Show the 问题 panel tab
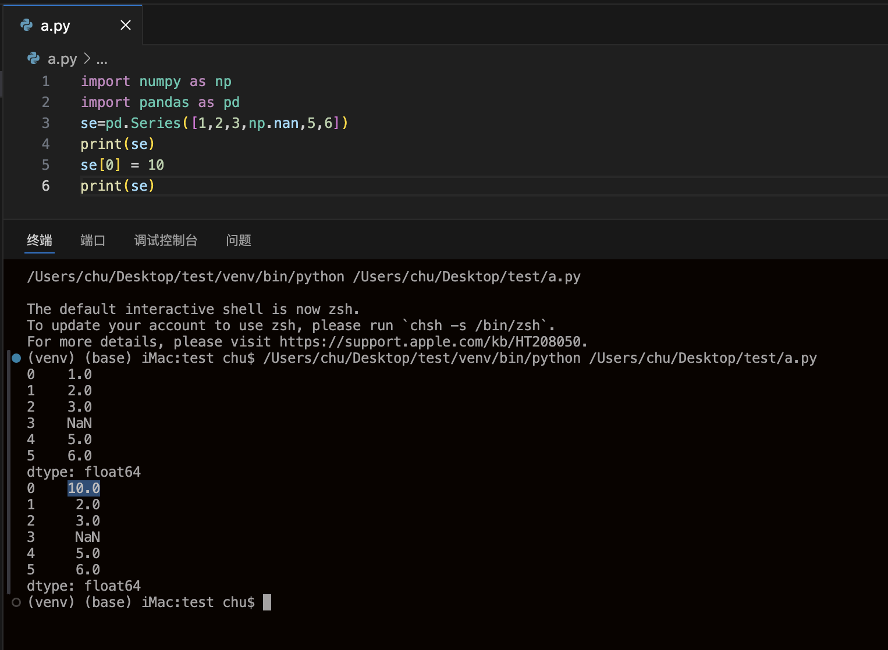The image size is (888, 650). pyautogui.click(x=239, y=240)
